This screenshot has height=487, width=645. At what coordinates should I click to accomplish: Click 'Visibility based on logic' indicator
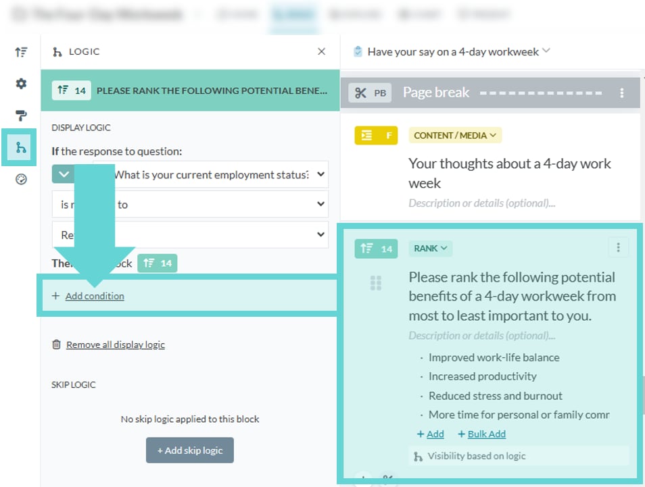point(519,456)
